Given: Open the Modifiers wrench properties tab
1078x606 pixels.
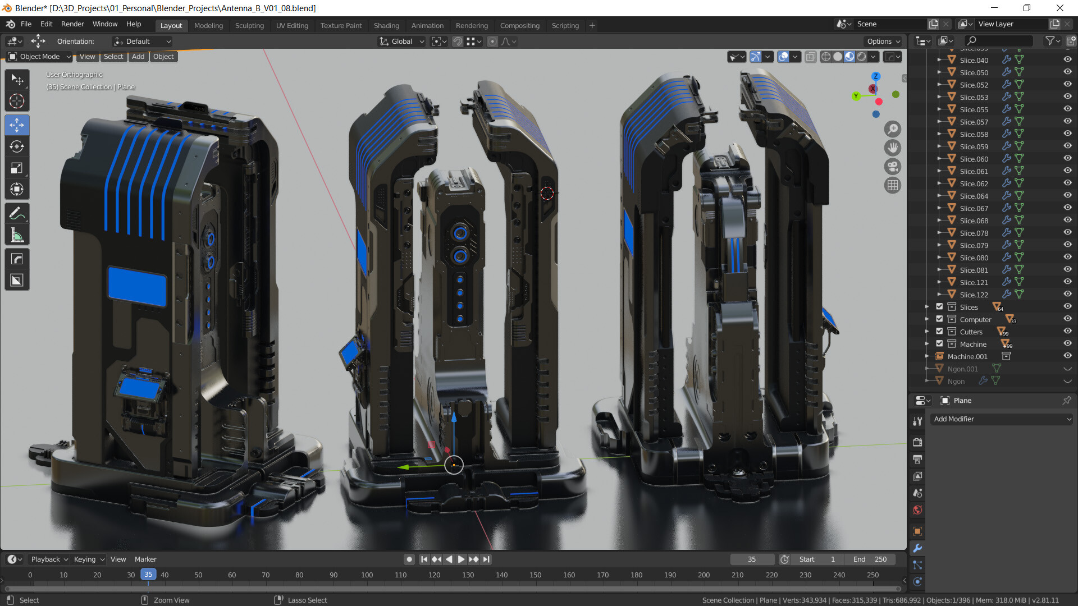Looking at the screenshot, I should pyautogui.click(x=917, y=548).
